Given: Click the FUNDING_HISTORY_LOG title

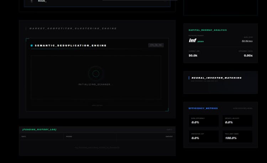Looking at the screenshot, I should tap(39, 130).
